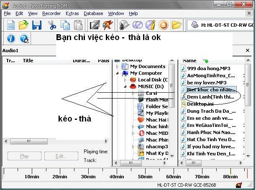Create a new compilation with New icon
The height and width of the screenshot is (190, 256).
click(x=11, y=25)
